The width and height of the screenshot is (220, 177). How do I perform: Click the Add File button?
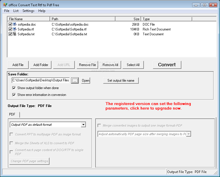[x=18, y=65]
